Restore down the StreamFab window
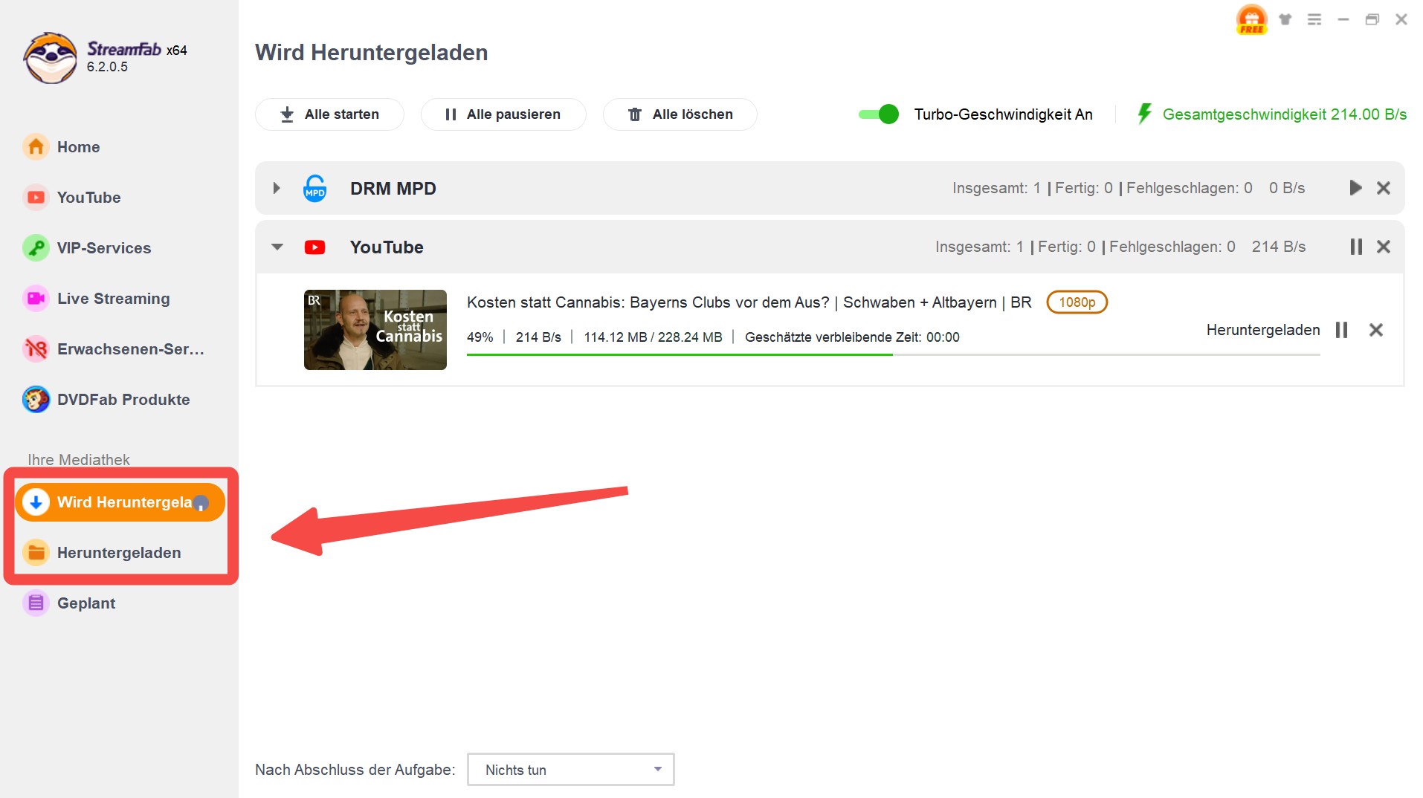This screenshot has width=1423, height=798. (x=1372, y=19)
